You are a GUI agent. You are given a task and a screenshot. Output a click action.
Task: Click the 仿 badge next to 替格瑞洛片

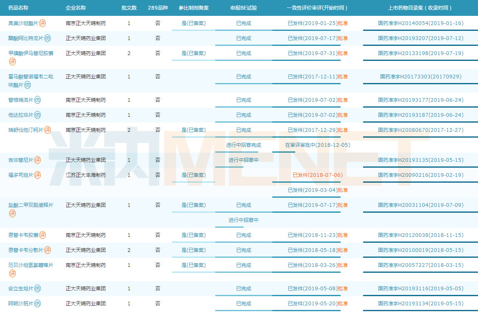point(37,100)
